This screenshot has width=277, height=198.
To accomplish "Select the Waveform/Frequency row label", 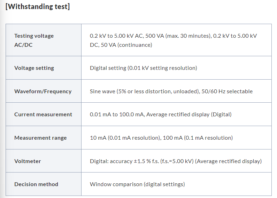I will click(x=43, y=91).
